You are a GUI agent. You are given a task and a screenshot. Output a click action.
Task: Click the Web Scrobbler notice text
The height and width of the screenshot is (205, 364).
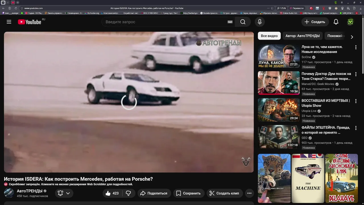[71, 184]
